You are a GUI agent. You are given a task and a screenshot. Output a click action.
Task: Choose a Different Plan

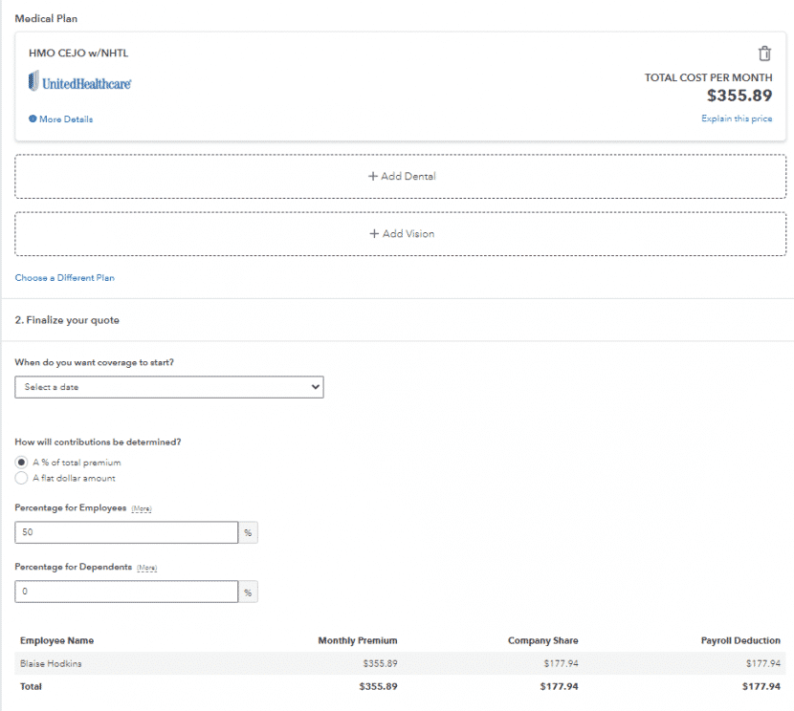pyautogui.click(x=64, y=278)
